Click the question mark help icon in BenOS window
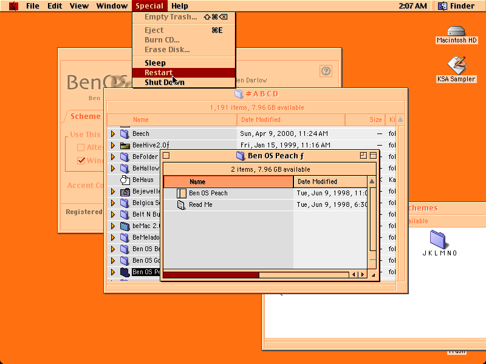Screen dimensions: 486x364 coord(326,71)
